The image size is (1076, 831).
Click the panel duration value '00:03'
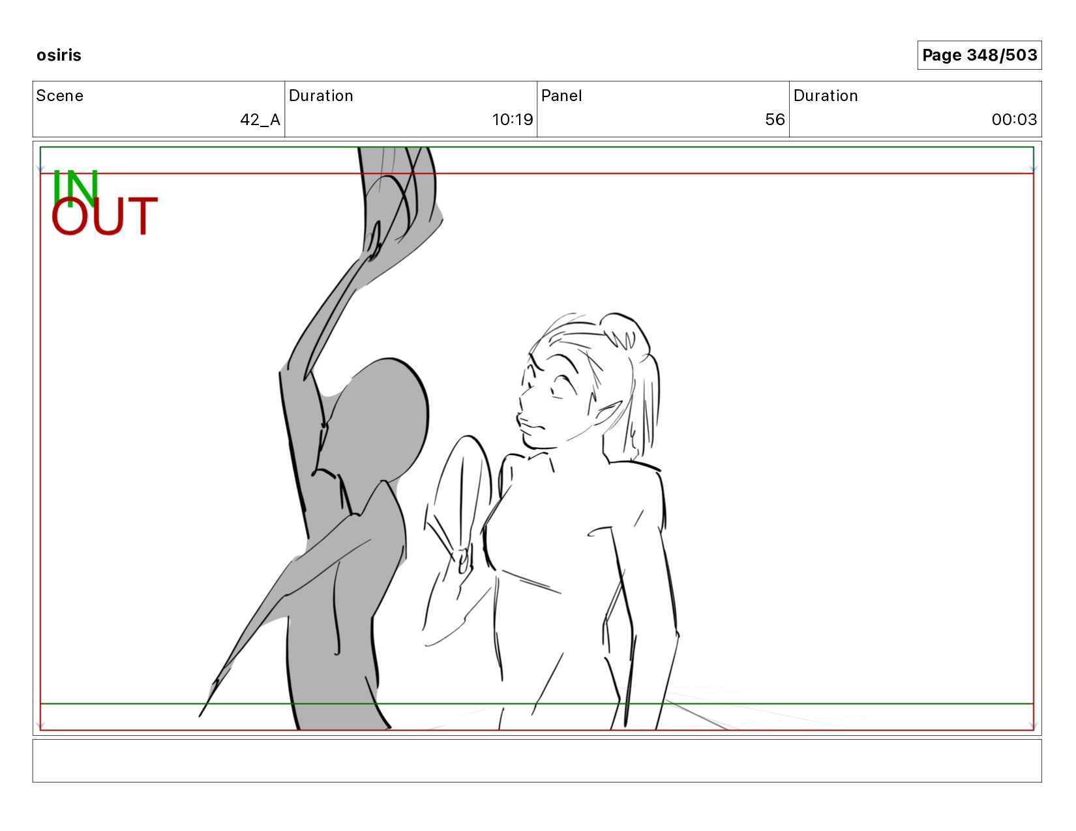tap(1014, 120)
